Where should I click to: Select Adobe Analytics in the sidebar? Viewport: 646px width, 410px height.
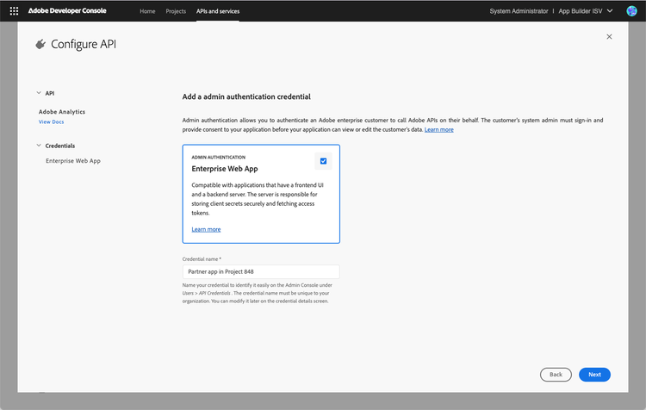62,112
